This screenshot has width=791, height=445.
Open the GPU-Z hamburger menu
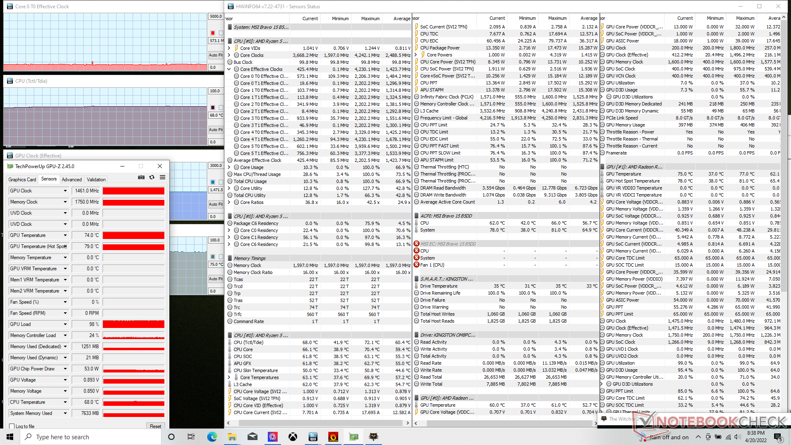pos(162,177)
